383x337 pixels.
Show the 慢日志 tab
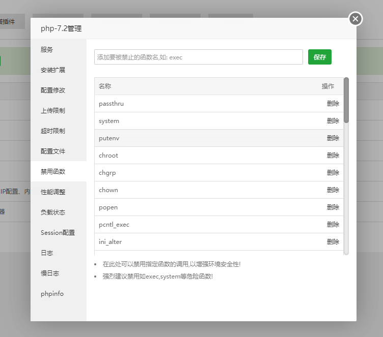pos(50,273)
